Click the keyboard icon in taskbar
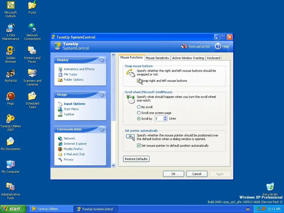The image size is (284, 213). pos(248,209)
